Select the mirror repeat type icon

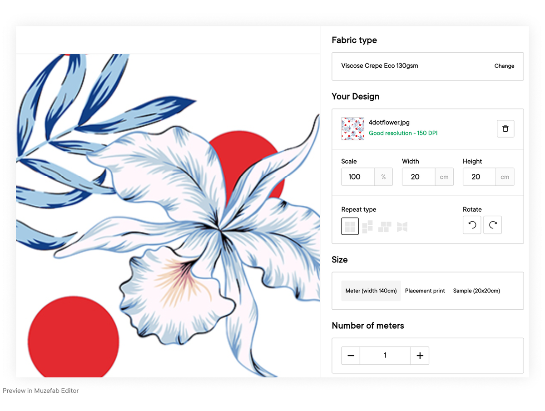tap(402, 226)
